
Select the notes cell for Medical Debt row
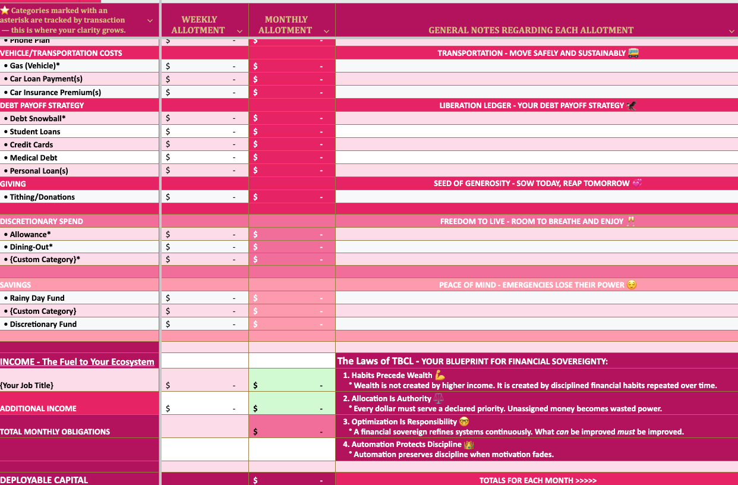coord(537,158)
